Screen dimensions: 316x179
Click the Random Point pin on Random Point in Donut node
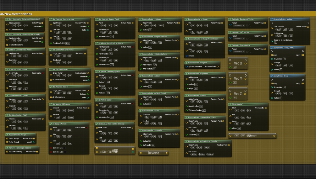(223, 99)
